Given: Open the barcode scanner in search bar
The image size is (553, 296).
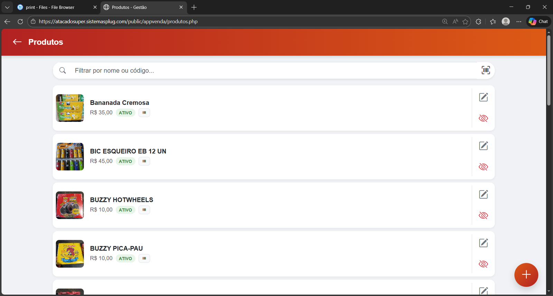Looking at the screenshot, I should coord(486,70).
